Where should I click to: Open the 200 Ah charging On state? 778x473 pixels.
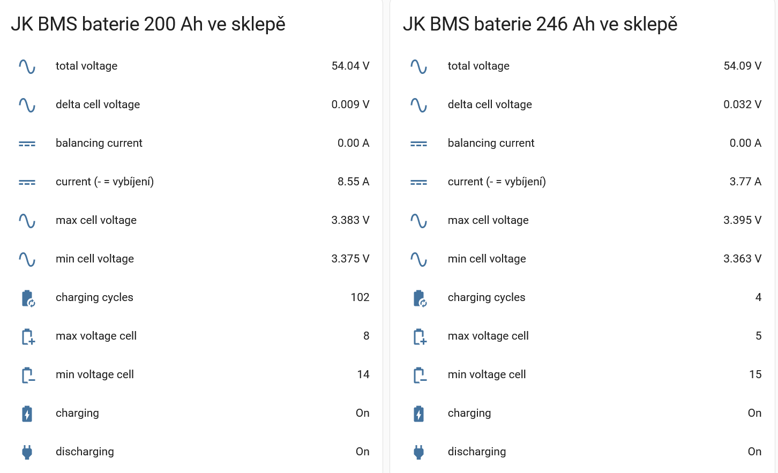(x=362, y=413)
